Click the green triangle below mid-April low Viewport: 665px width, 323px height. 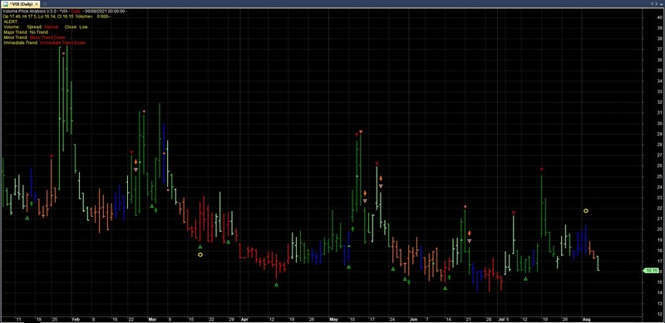point(277,285)
